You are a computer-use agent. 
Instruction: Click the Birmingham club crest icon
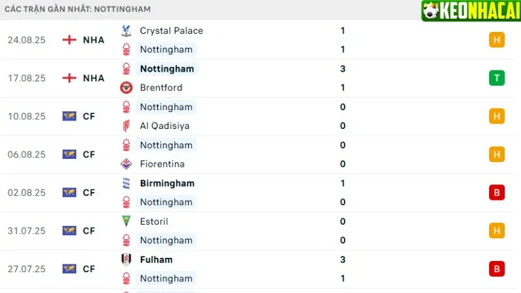point(126,184)
